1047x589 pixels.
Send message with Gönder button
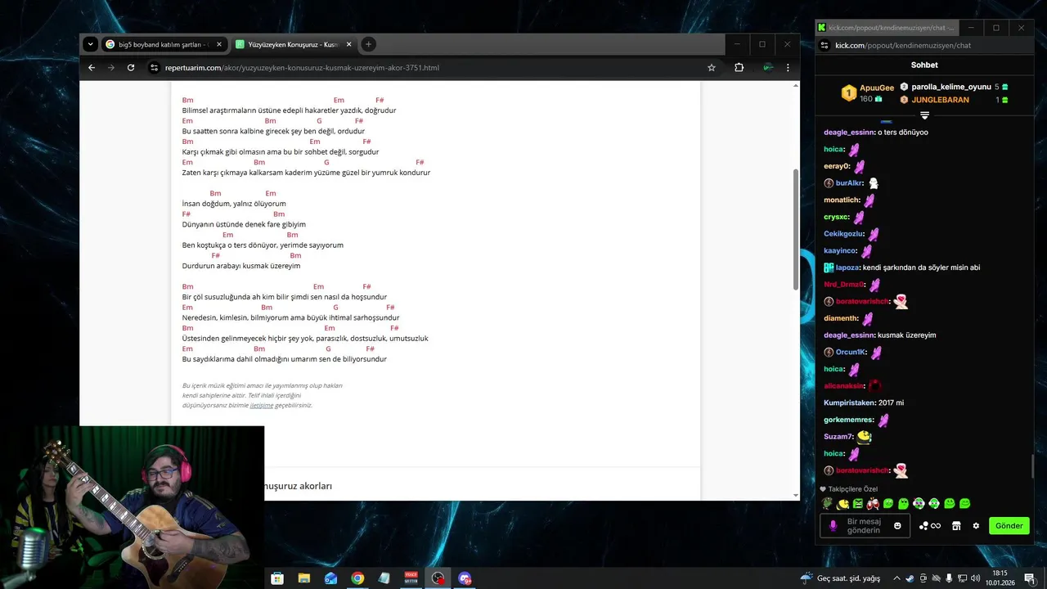click(x=1009, y=526)
